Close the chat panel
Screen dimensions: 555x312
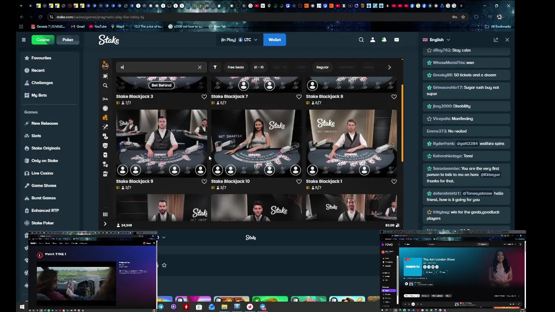pyautogui.click(x=507, y=39)
